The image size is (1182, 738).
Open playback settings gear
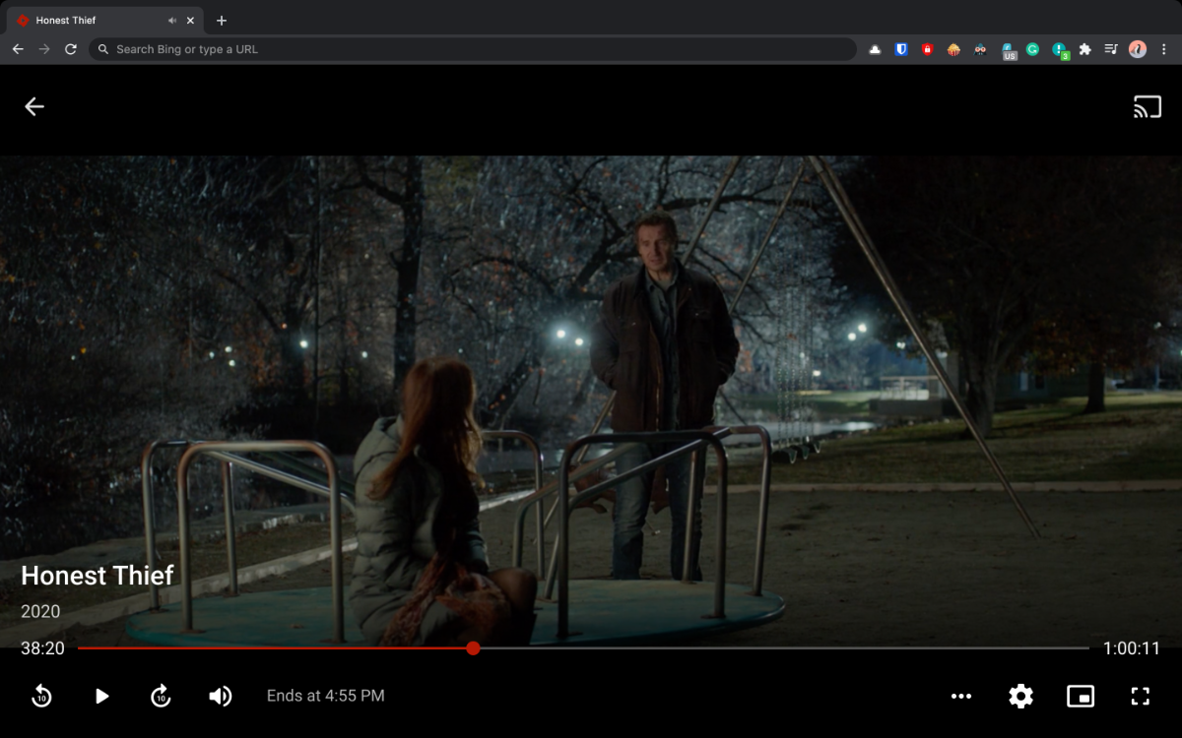[1020, 697]
